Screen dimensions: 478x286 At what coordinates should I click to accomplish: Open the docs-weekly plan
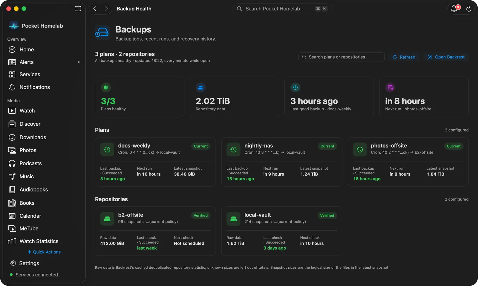click(155, 162)
